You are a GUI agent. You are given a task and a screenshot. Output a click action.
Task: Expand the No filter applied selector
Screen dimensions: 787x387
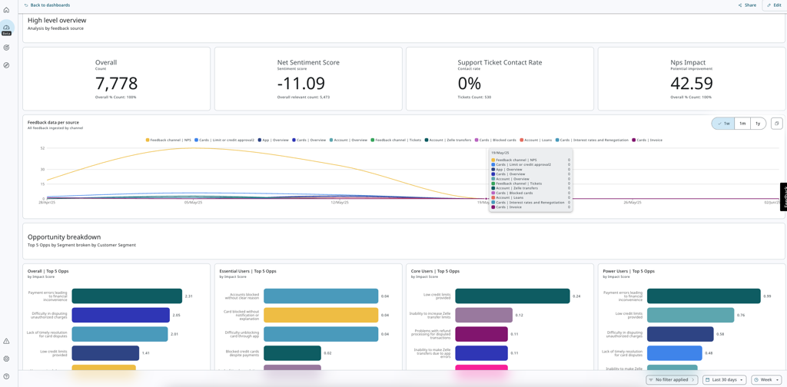(671, 379)
